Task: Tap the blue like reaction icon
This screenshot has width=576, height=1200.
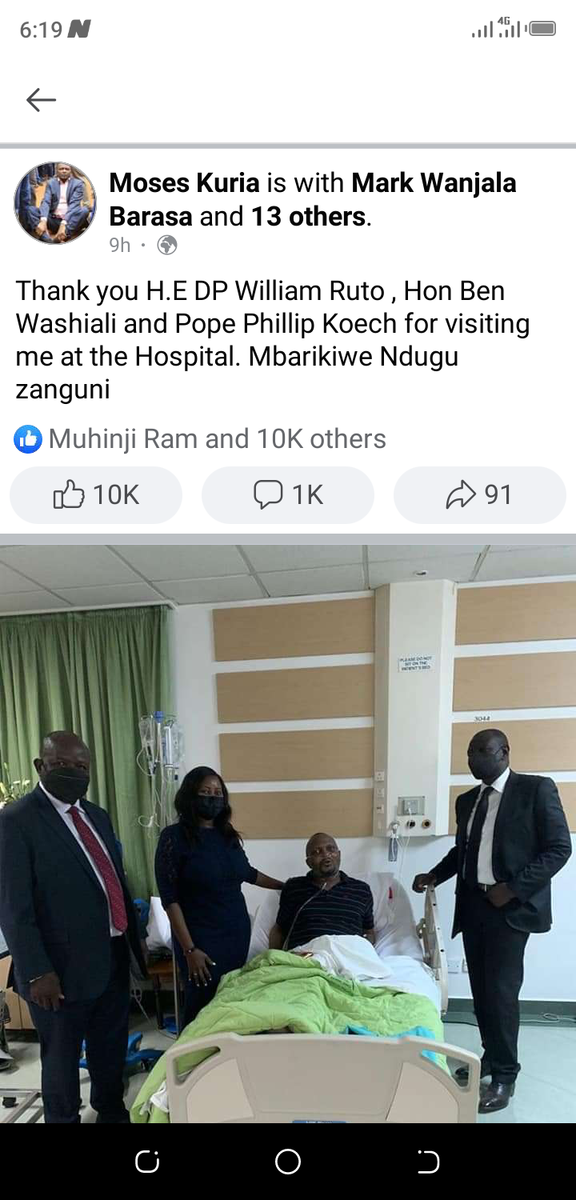Action: tap(28, 438)
